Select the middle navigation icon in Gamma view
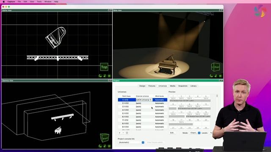 tap(105, 146)
